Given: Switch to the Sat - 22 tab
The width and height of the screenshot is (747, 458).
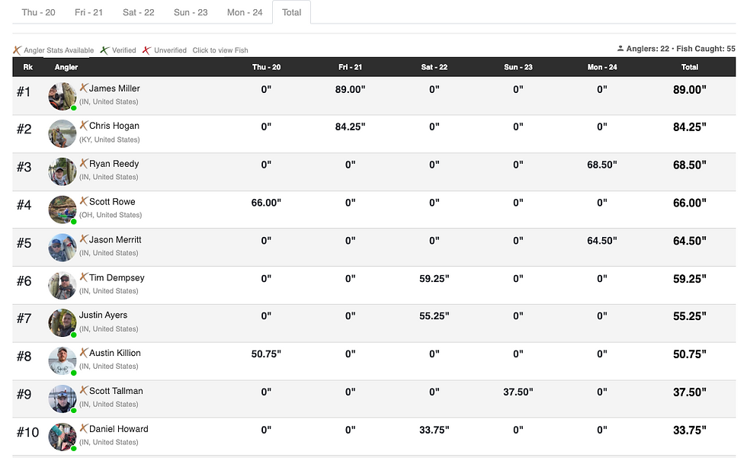Looking at the screenshot, I should pos(139,12).
